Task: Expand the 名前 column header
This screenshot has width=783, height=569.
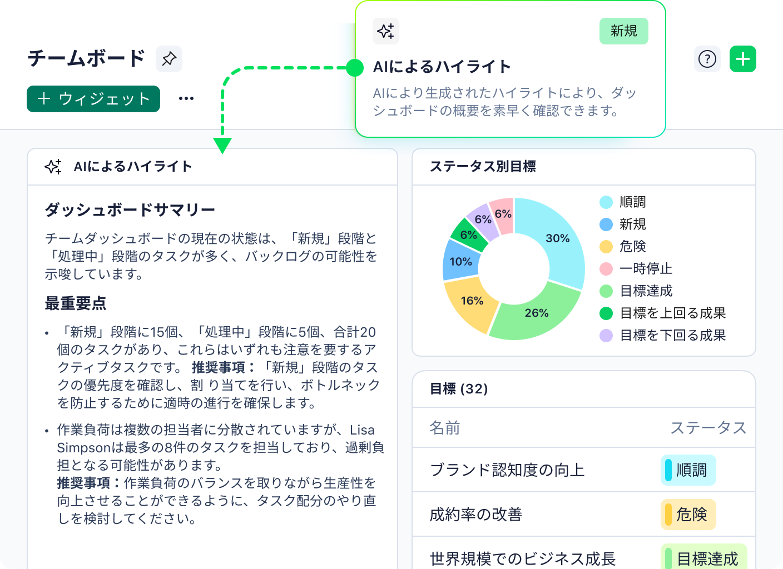Action: (443, 428)
